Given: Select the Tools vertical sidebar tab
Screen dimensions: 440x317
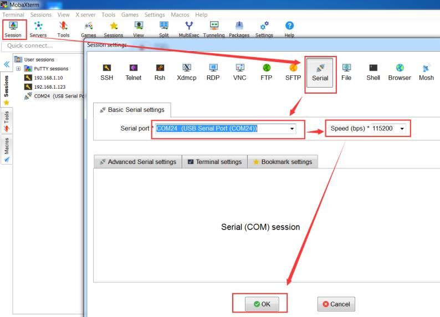Looking at the screenshot, I should pyautogui.click(x=6, y=121).
